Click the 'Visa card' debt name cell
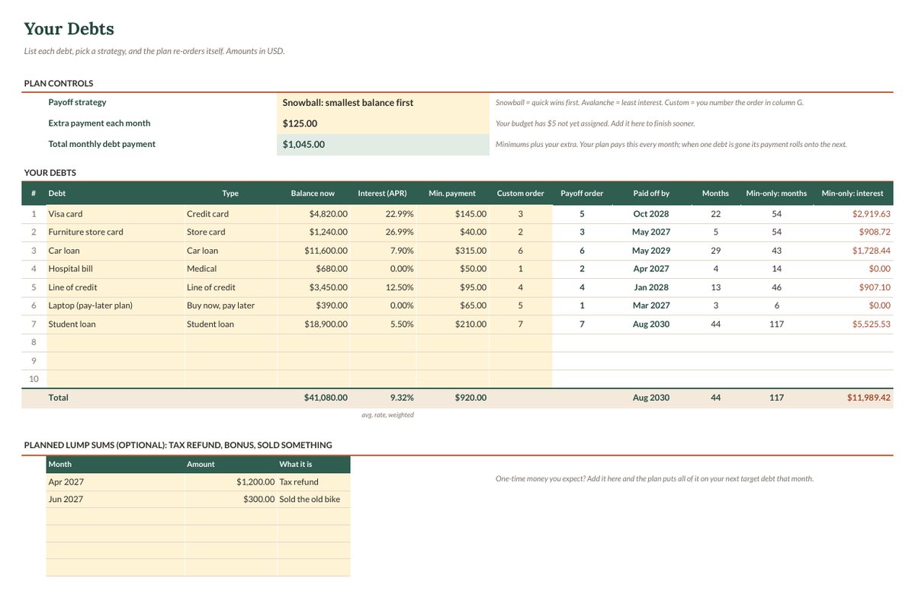 point(115,214)
